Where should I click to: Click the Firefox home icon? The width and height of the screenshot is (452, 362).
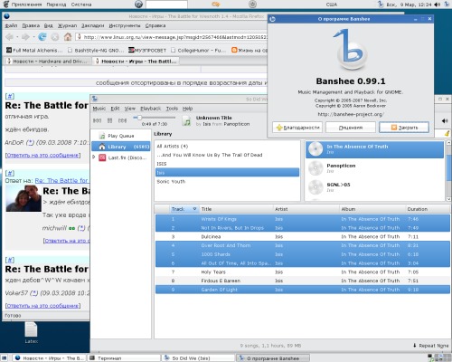pyautogui.click(x=68, y=37)
